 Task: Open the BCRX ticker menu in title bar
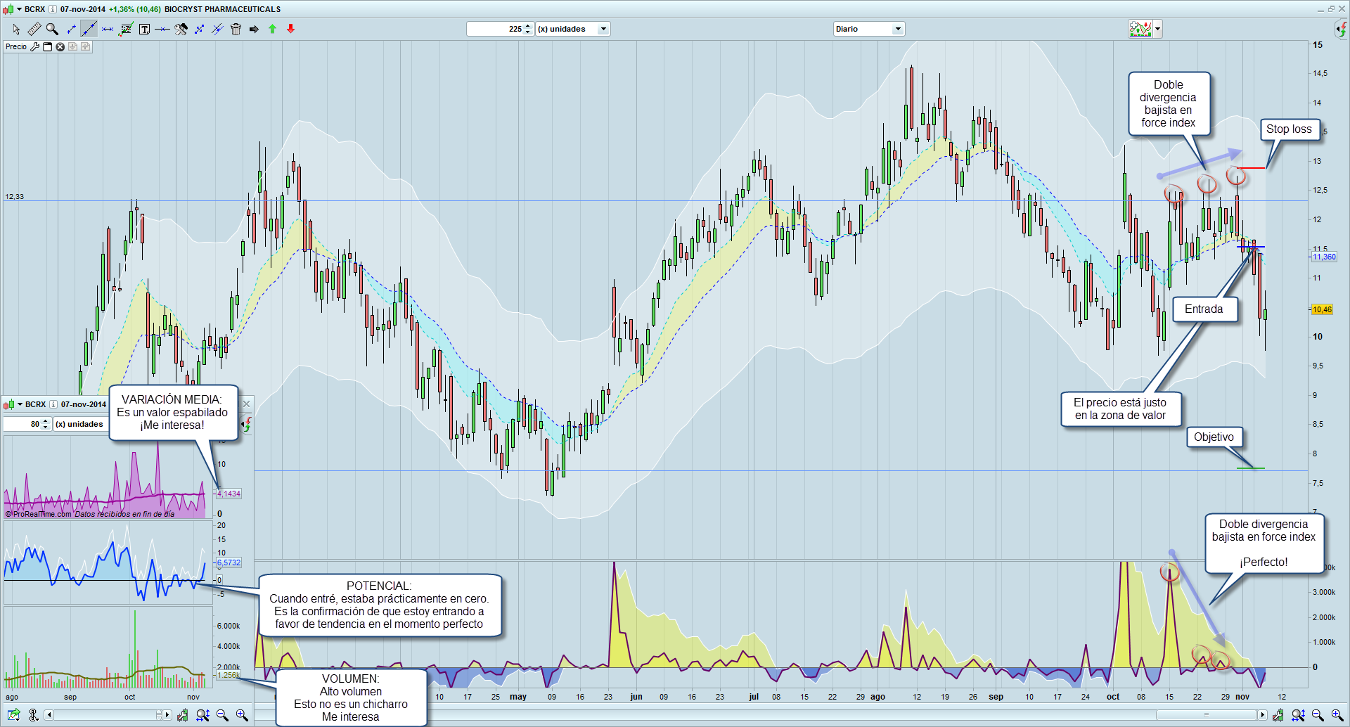(x=19, y=9)
